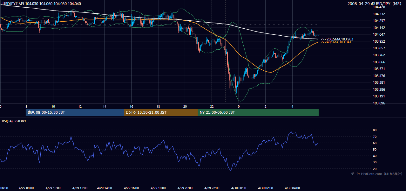Select the NY 21:00-06:00 JST session bar
406x191 pixels.
258,112
